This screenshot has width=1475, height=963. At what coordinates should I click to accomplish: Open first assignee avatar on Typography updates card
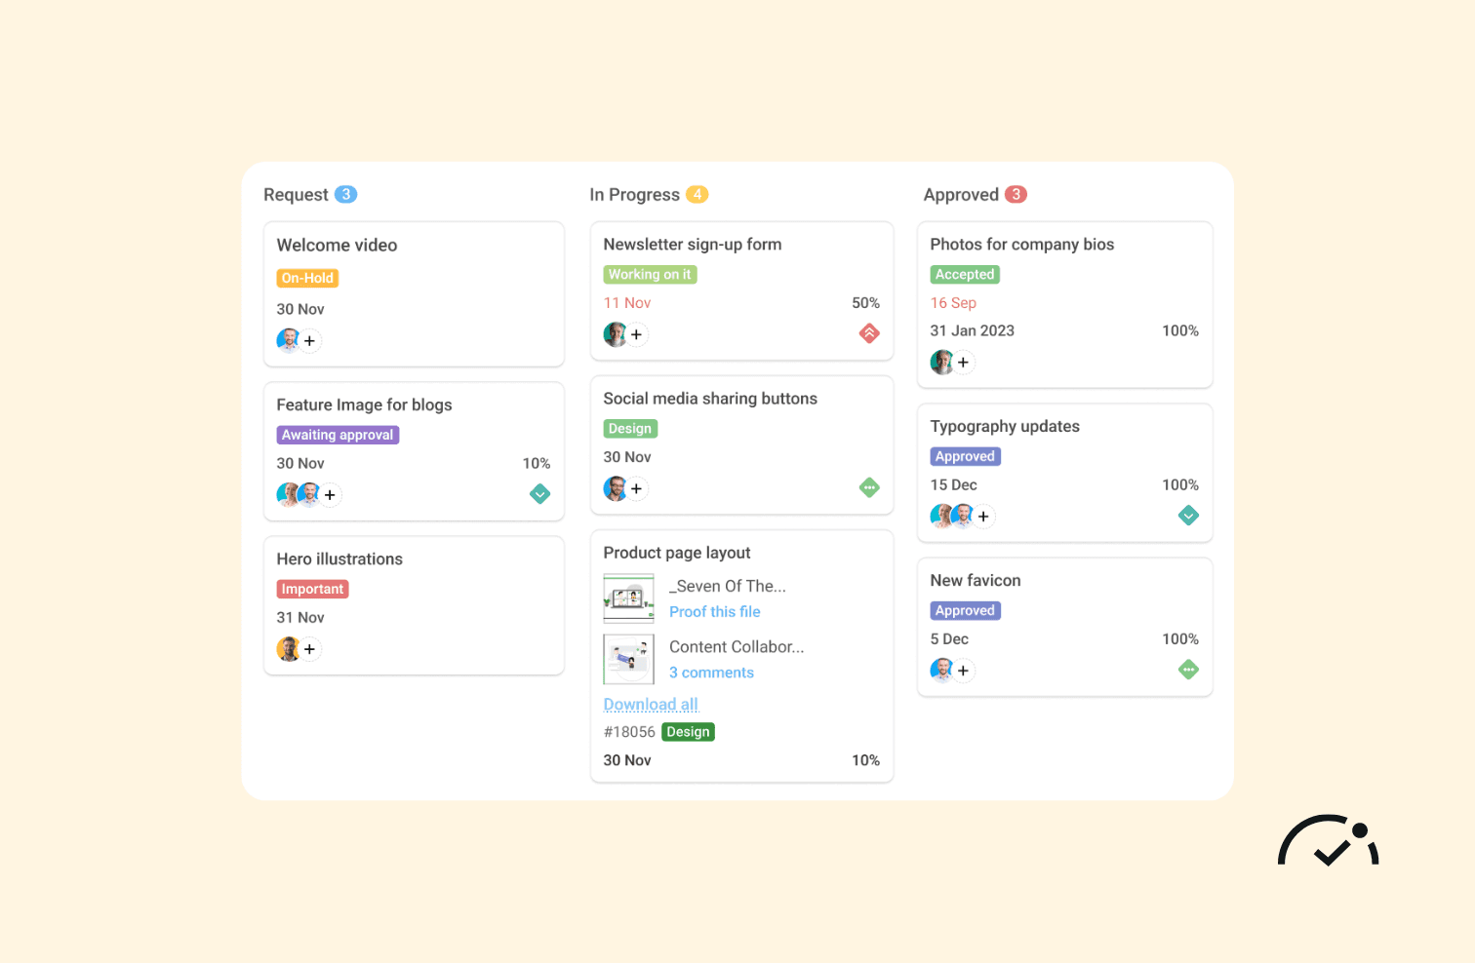pos(940,516)
